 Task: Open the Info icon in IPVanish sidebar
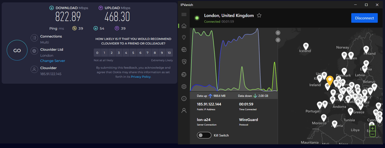coord(184,99)
